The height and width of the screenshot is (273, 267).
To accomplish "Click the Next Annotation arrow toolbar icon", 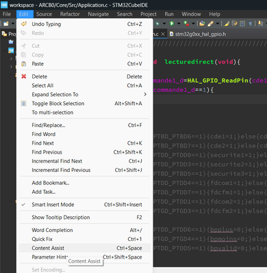I will coord(260,23).
